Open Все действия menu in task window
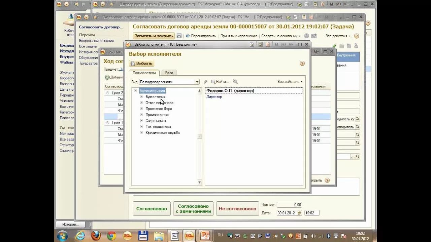This screenshot has width=431, height=242. 338,36
